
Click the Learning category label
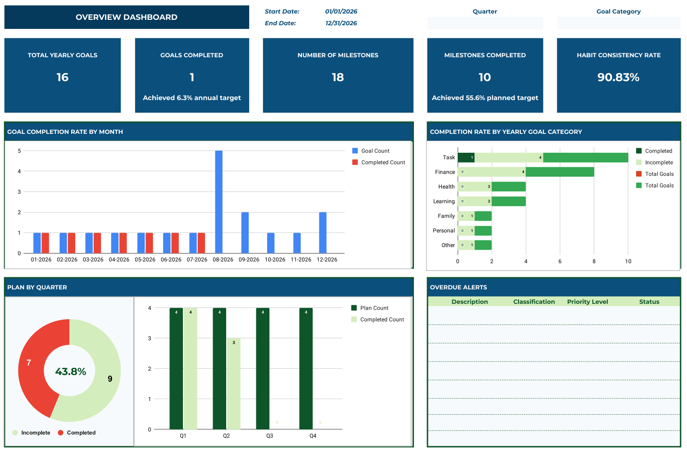pos(444,201)
